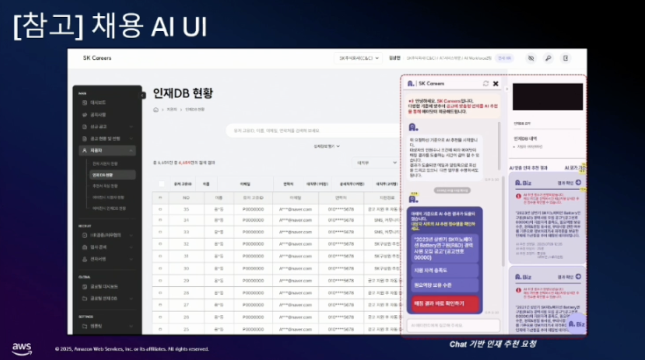Viewport: 645px width, 360px height.
Task: Click the warning icon on first Biz card
Action: pyautogui.click(x=518, y=196)
